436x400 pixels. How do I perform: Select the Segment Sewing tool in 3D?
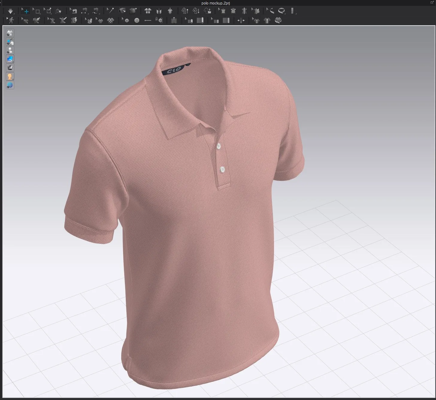[x=84, y=11]
